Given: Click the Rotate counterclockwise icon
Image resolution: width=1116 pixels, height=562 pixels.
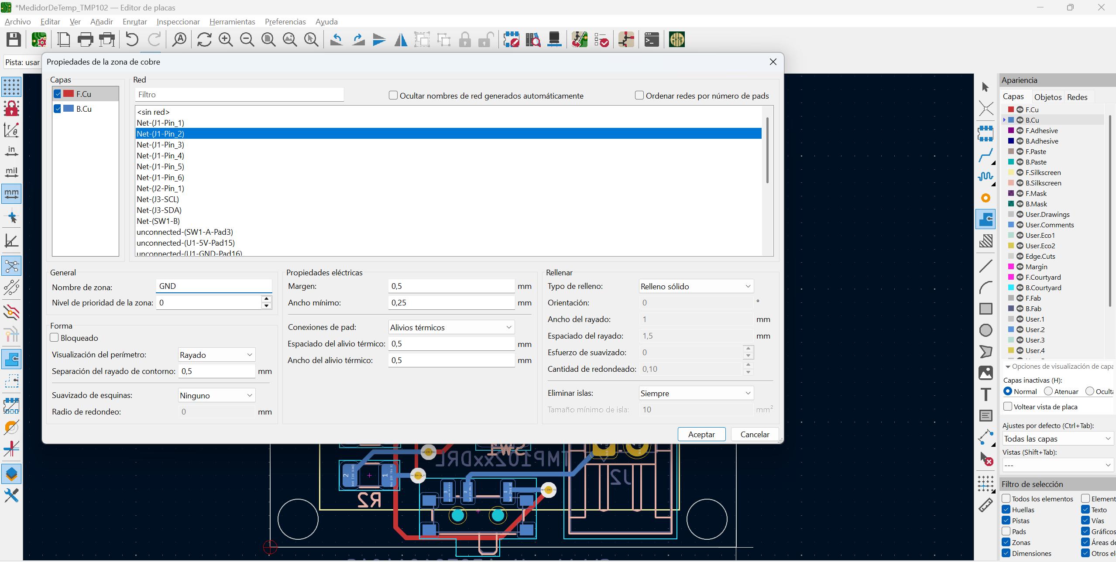Looking at the screenshot, I should pyautogui.click(x=337, y=40).
